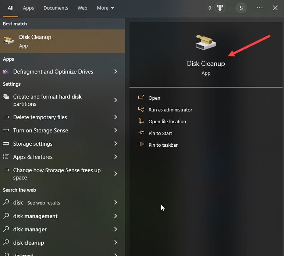This screenshot has height=256, width=284.
Task: Click the search icon beside disk cleanup suggestion
Action: [6, 242]
